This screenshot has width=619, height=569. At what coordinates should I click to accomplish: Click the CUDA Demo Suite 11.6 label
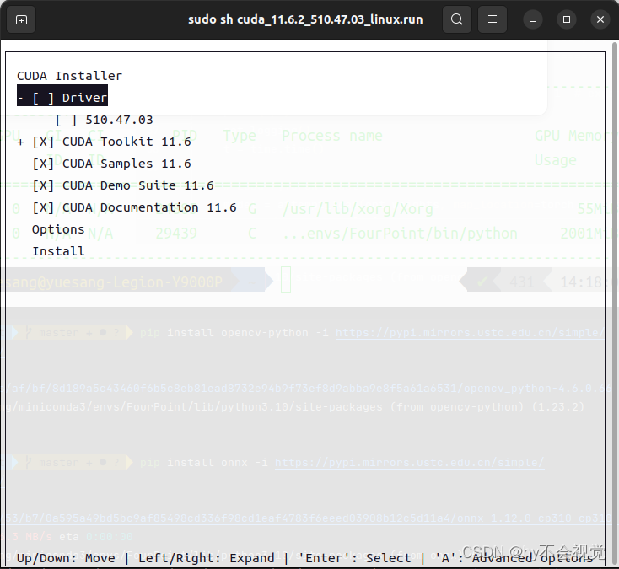(137, 185)
